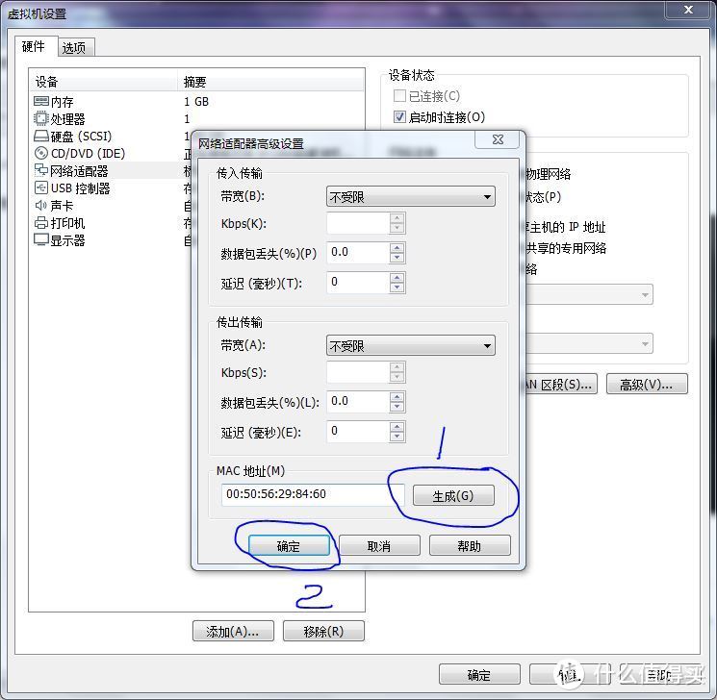Click the Network adapter icon
This screenshot has height=700, width=717.
tap(41, 170)
